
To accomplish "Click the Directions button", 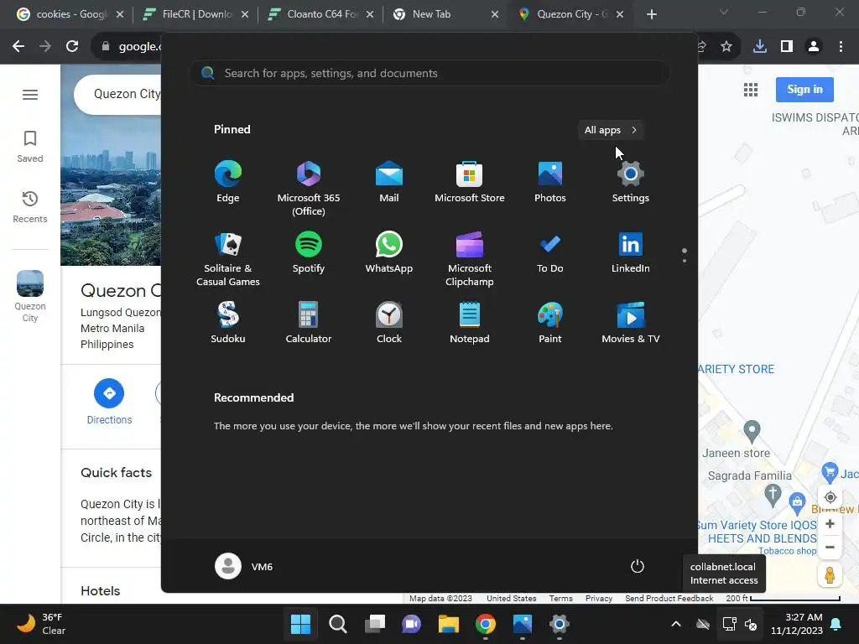I will [x=109, y=402].
